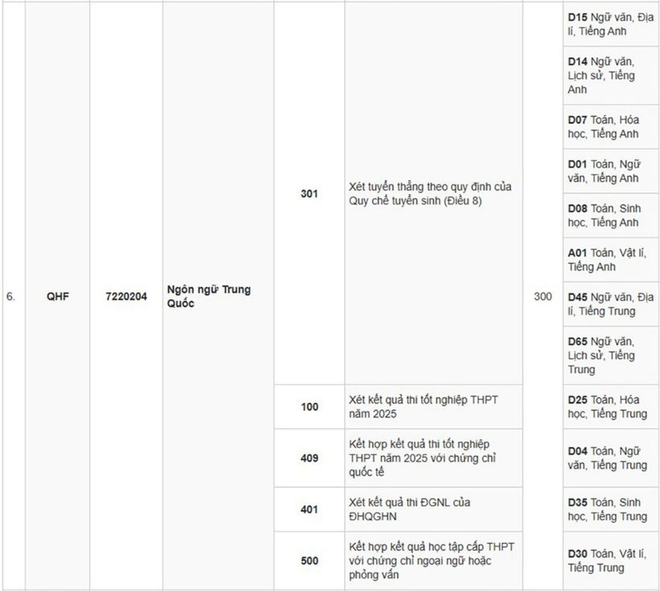
Task: Click the QHF school code cell
Action: (x=58, y=296)
